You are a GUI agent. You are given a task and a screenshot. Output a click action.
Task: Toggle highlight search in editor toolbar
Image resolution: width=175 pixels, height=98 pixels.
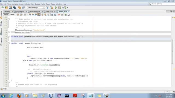click(x=39, y=15)
